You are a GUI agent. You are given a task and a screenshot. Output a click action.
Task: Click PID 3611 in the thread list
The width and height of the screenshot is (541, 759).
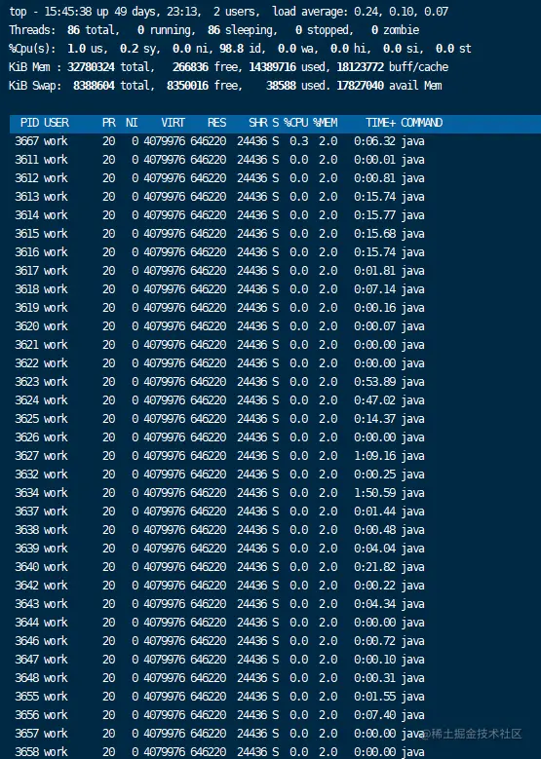pyautogui.click(x=26, y=159)
